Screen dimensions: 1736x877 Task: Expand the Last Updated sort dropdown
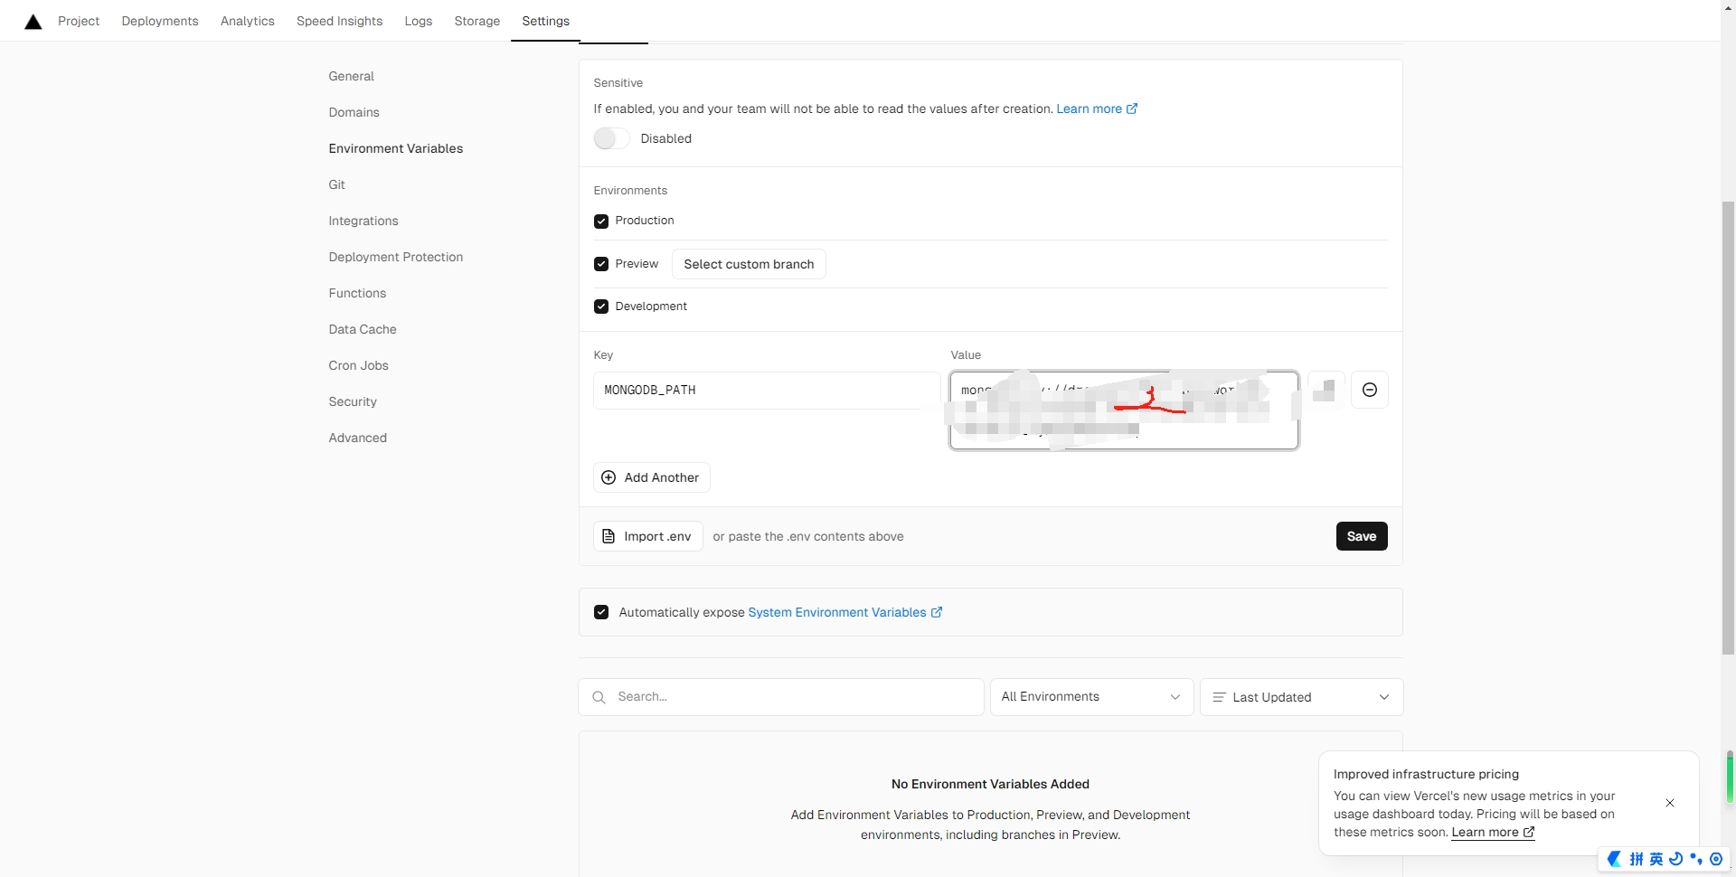pyautogui.click(x=1302, y=697)
